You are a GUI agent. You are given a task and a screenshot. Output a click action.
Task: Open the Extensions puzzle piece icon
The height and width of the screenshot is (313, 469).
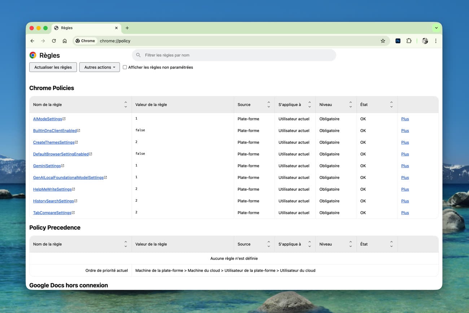point(409,41)
